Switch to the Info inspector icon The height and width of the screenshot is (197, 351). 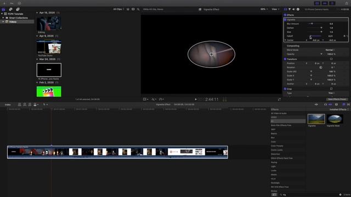(x=298, y=9)
